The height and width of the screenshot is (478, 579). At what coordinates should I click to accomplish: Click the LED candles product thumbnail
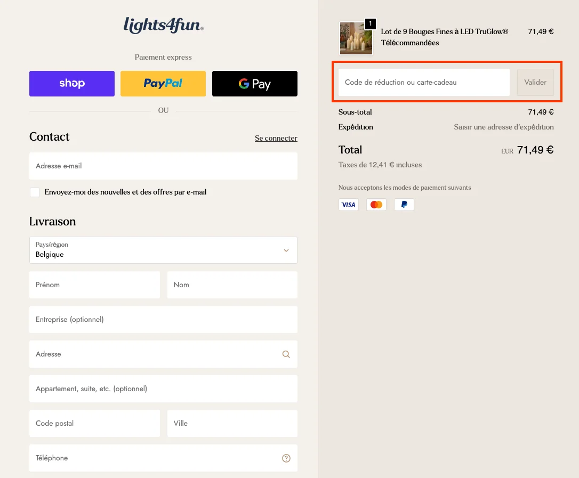[356, 38]
